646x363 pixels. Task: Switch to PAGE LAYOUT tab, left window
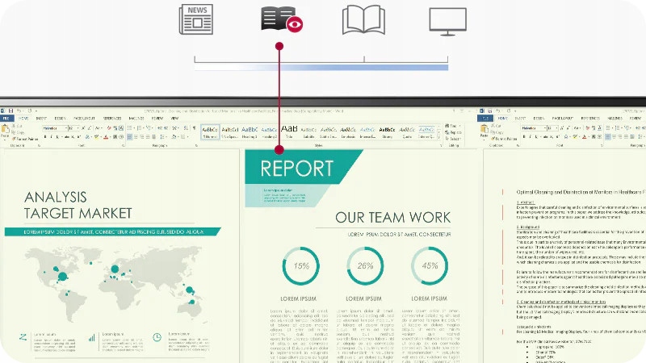[x=84, y=119]
